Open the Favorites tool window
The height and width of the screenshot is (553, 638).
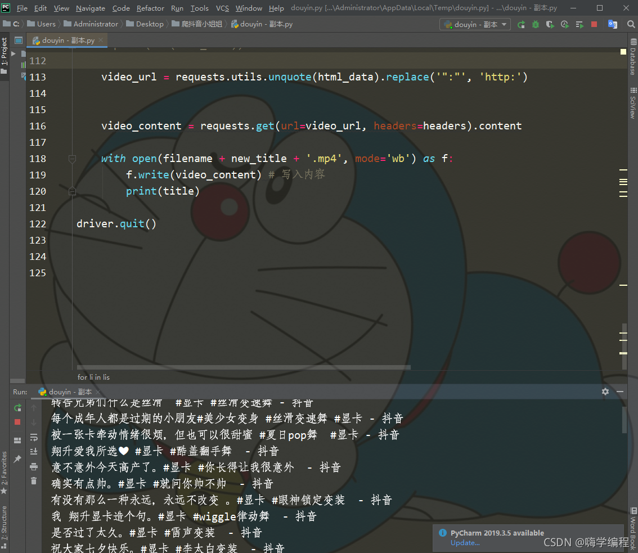(x=4, y=473)
